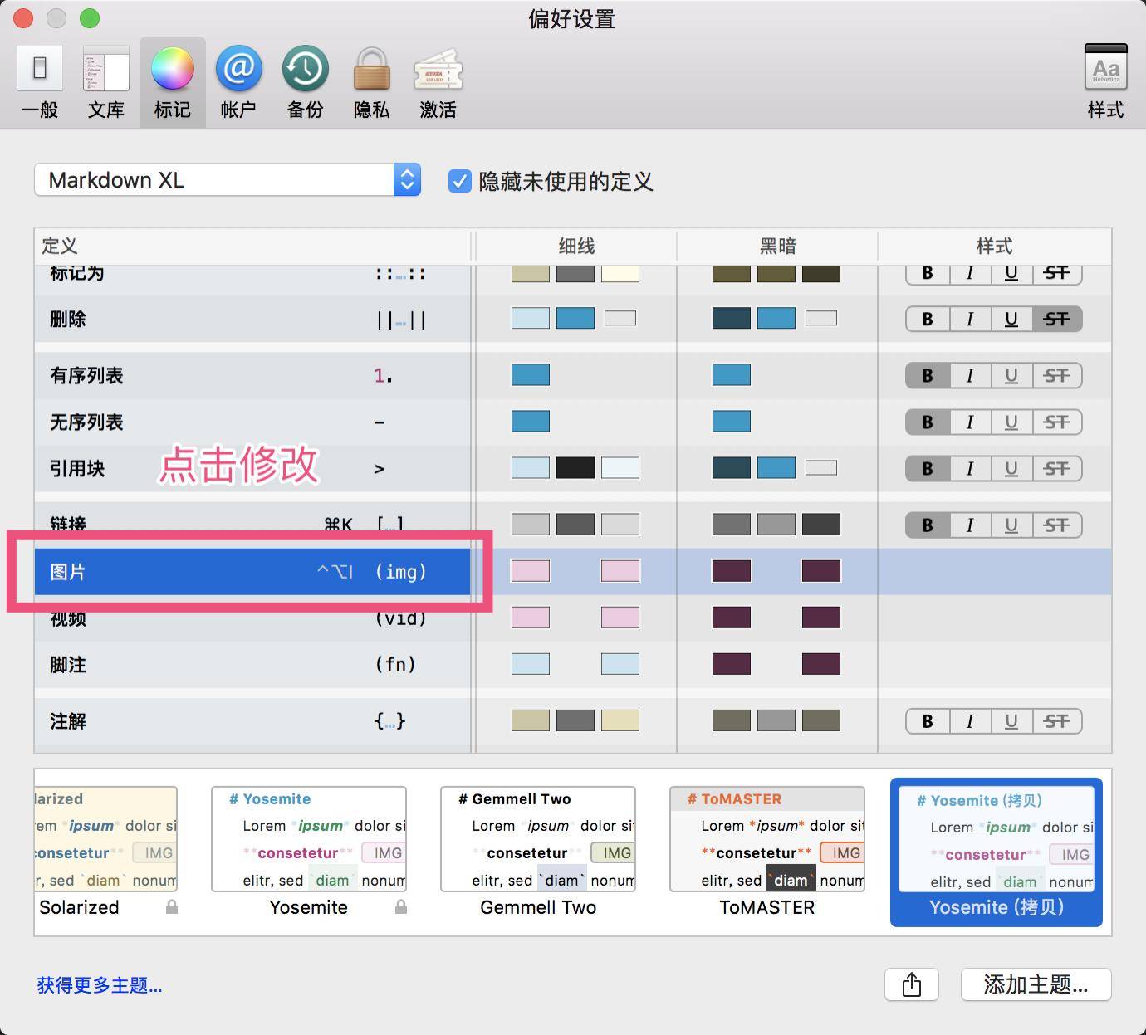
Task: Click the share theme export icon
Action: point(911,984)
